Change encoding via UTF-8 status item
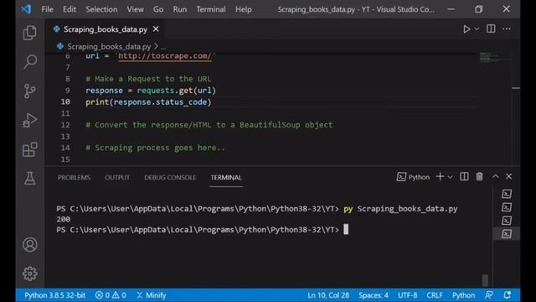 click(408, 295)
